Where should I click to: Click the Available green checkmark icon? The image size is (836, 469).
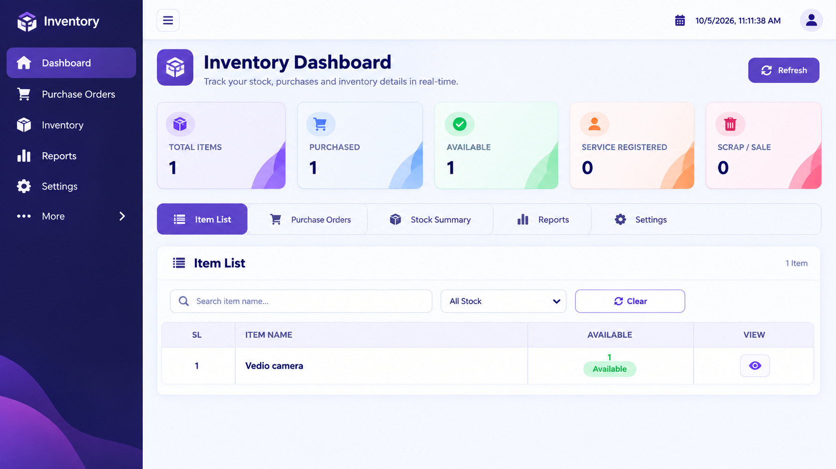click(x=459, y=124)
